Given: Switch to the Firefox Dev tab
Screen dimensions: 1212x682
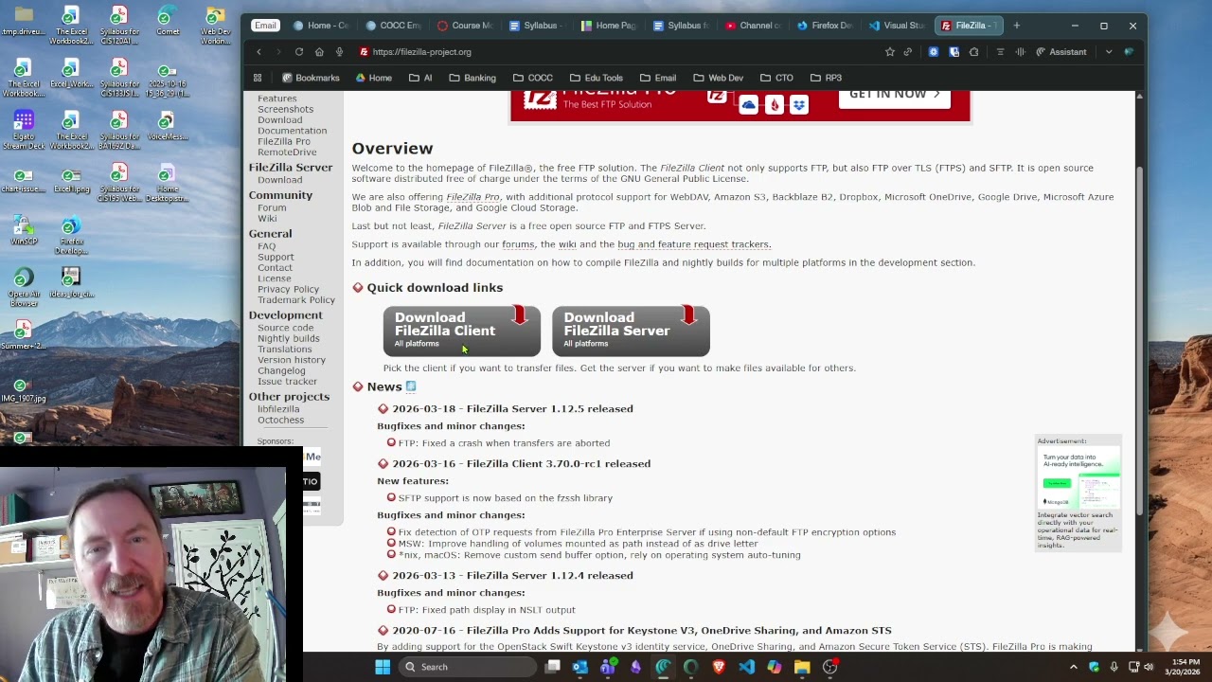Looking at the screenshot, I should (824, 26).
